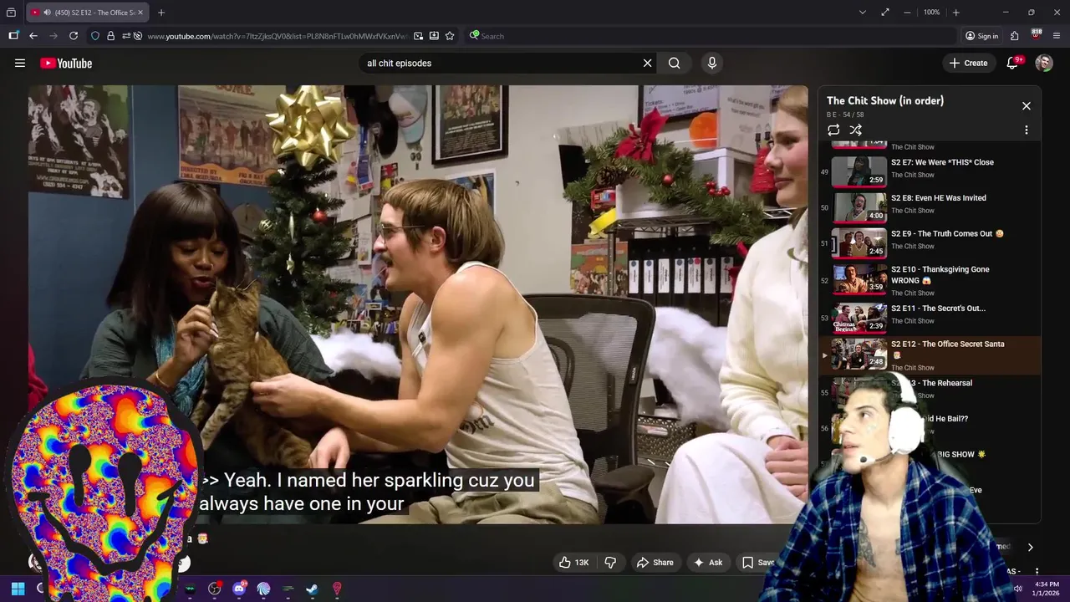This screenshot has width=1070, height=602.
Task: Clear the search query with X
Action: 647,63
